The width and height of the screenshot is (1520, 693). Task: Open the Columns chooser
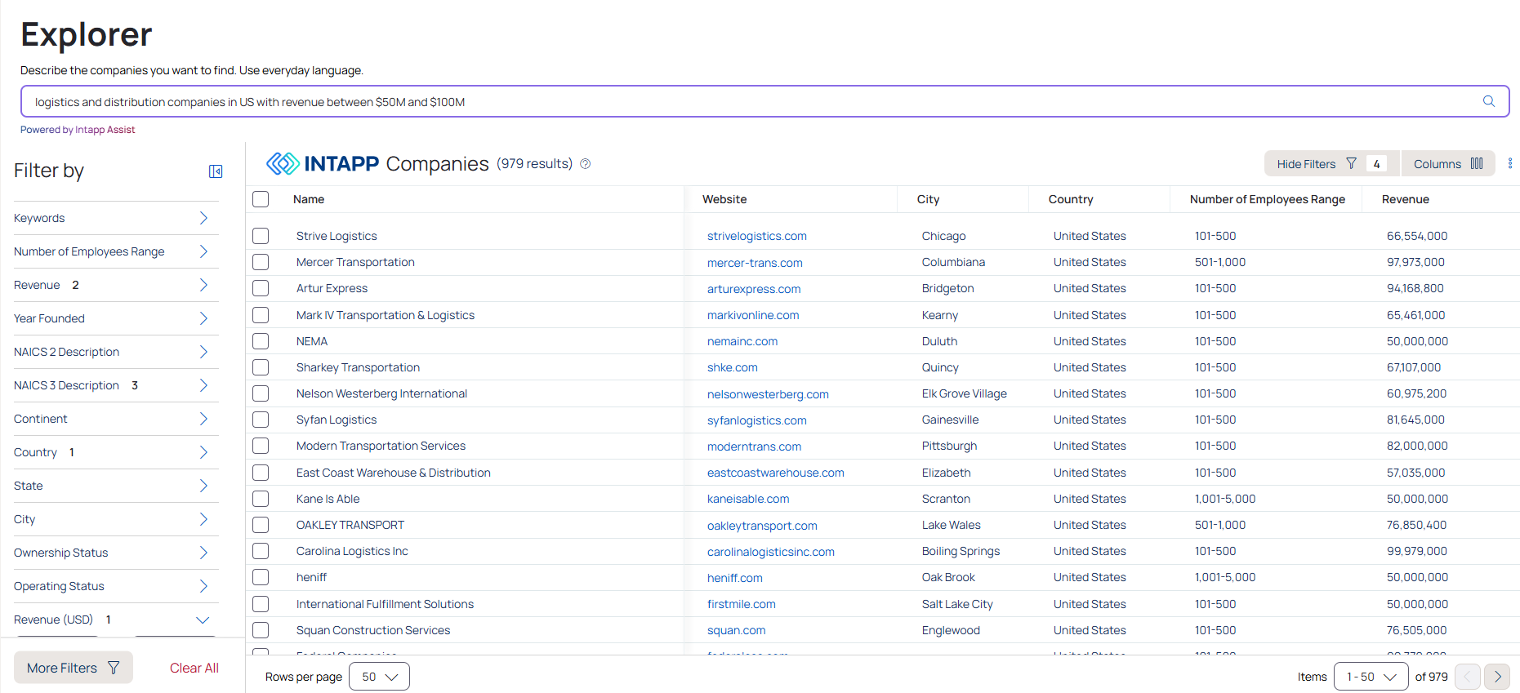pyautogui.click(x=1447, y=164)
